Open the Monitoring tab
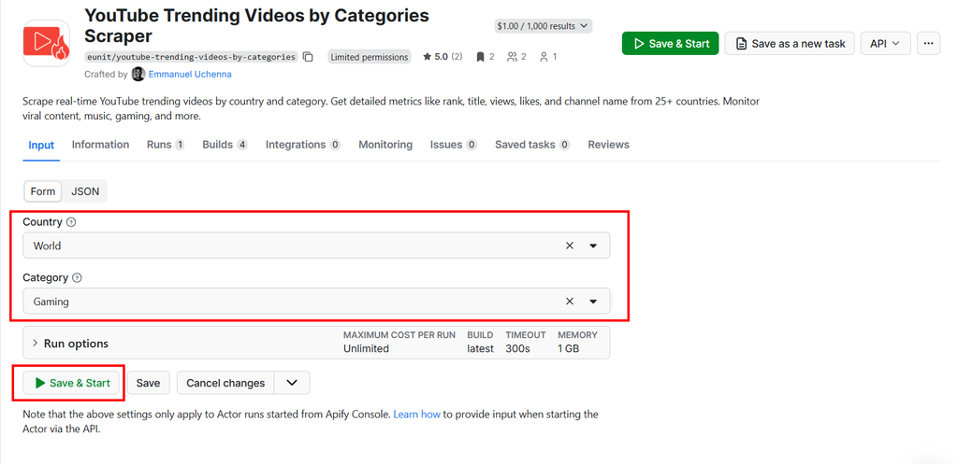This screenshot has height=464, width=958. pos(385,145)
